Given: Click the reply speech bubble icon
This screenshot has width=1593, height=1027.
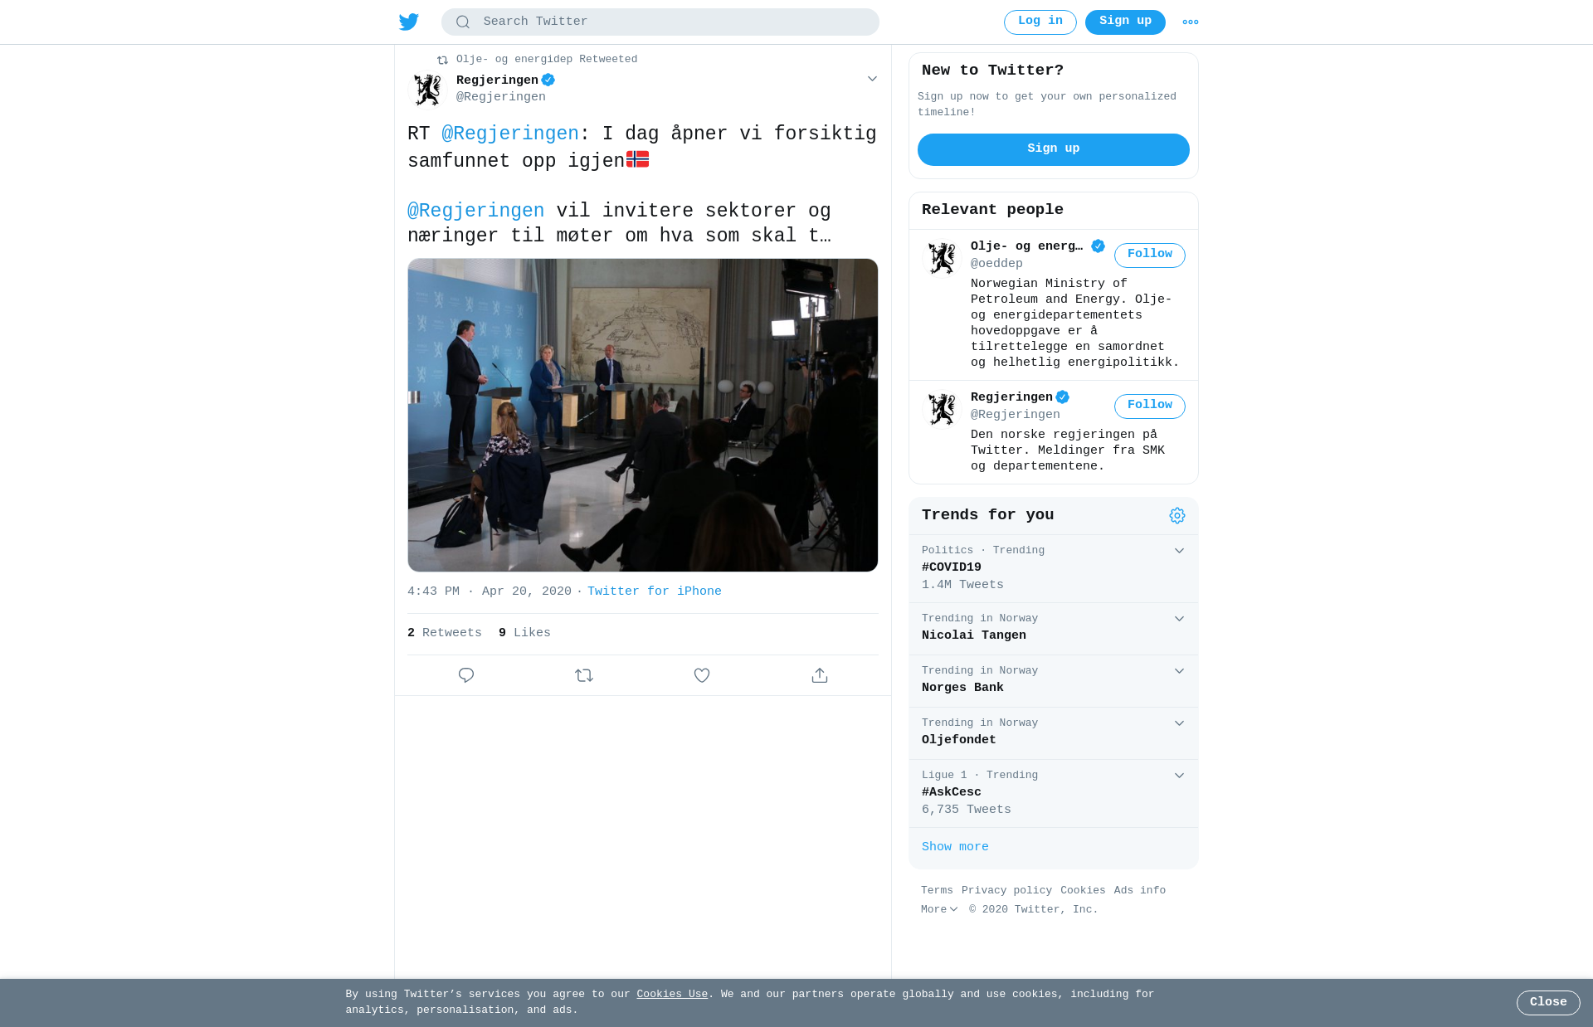Looking at the screenshot, I should pos(466,675).
